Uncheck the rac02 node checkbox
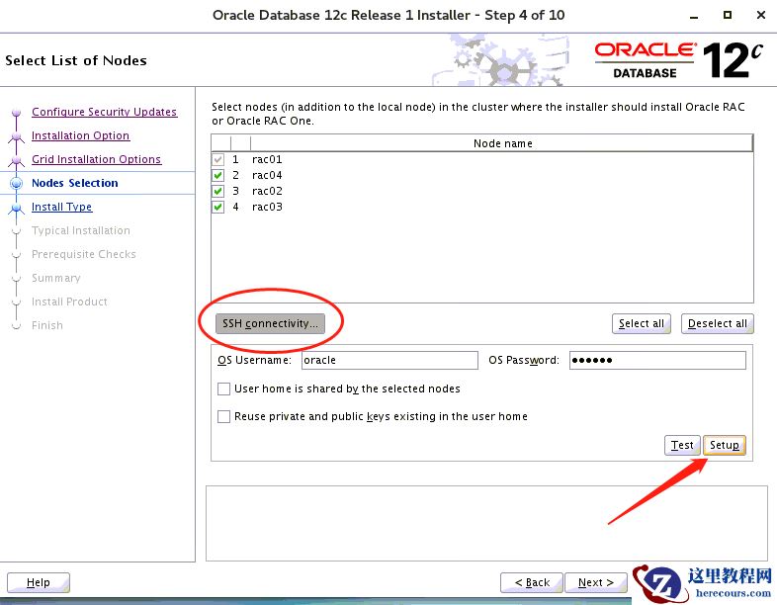Image resolution: width=777 pixels, height=605 pixels. pyautogui.click(x=217, y=191)
